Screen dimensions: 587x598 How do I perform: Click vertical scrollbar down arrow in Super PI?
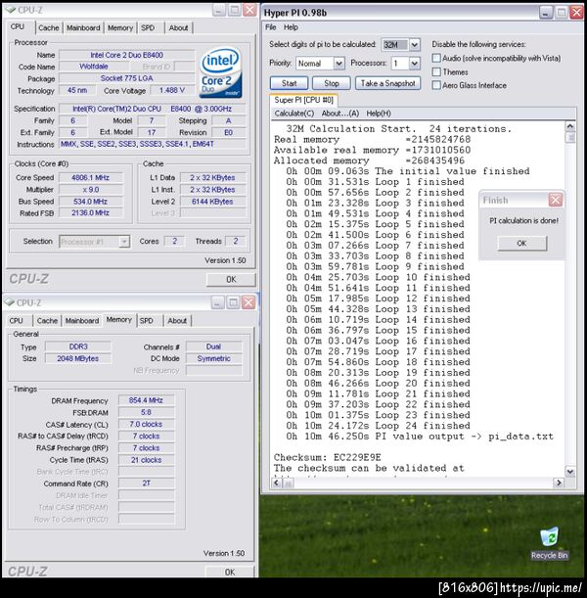(569, 472)
